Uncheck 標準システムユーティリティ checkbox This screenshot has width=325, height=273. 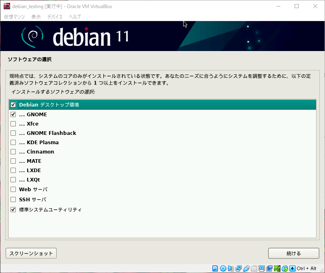tap(13, 210)
